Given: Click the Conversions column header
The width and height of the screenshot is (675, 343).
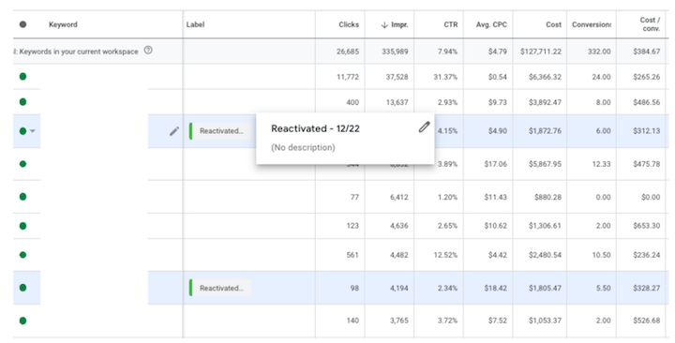Looking at the screenshot, I should coord(592,24).
